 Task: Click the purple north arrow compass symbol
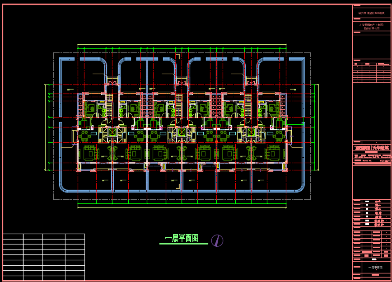click(x=217, y=240)
